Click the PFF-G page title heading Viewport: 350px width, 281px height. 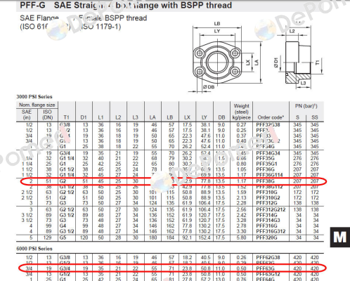tap(126, 5)
